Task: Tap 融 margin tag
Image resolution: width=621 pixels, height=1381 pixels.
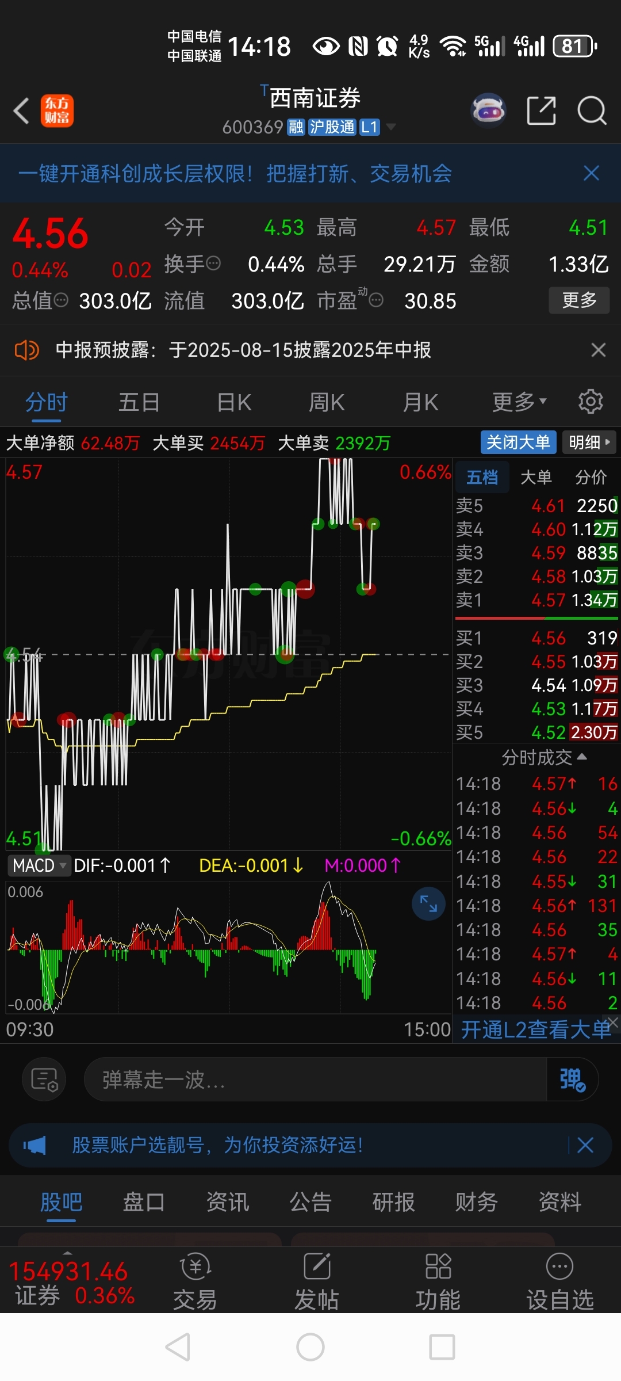Action: coord(296,127)
